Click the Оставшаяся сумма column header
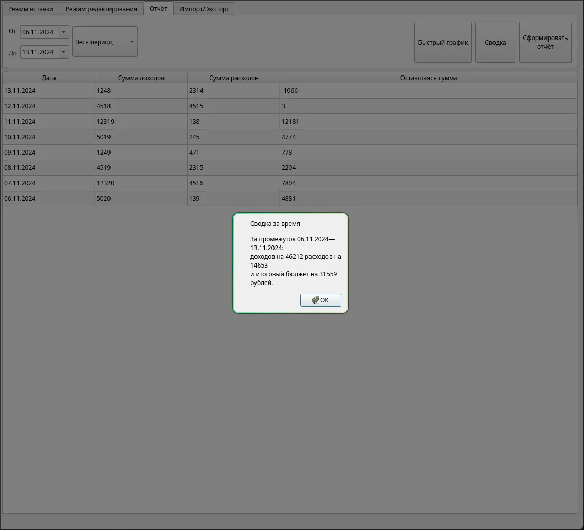This screenshot has width=584, height=530. tap(428, 78)
